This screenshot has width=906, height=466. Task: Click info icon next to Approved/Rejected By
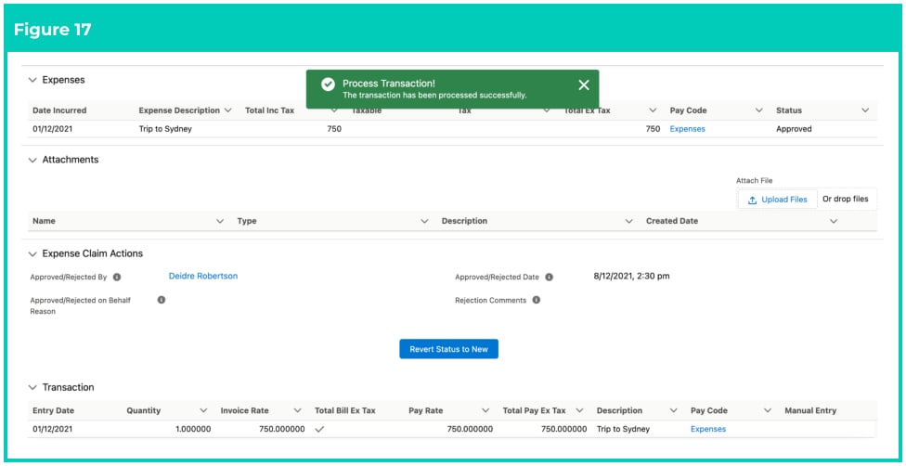[x=117, y=277]
